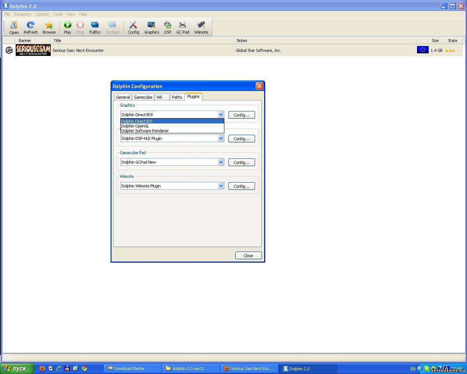Image resolution: width=467 pixels, height=374 pixels.
Task: Click the EN language indicator
Action: click(x=413, y=369)
